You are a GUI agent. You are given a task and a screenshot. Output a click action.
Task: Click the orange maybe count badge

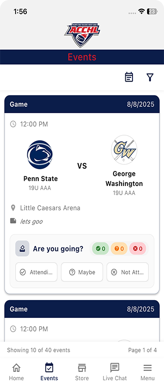point(119,249)
